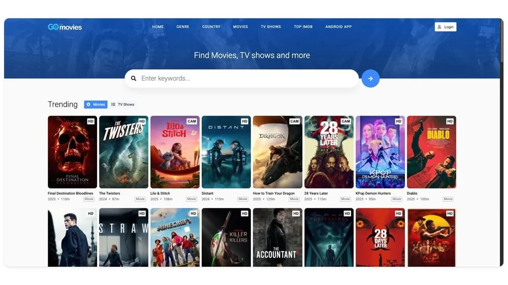Click Movie tag under Distant
The height and width of the screenshot is (285, 508).
243,199
